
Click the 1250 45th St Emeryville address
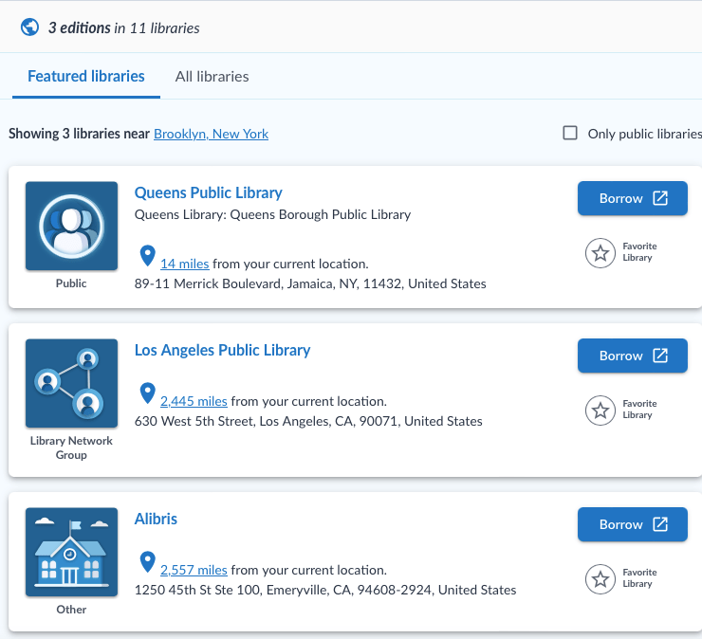pyautogui.click(x=325, y=590)
